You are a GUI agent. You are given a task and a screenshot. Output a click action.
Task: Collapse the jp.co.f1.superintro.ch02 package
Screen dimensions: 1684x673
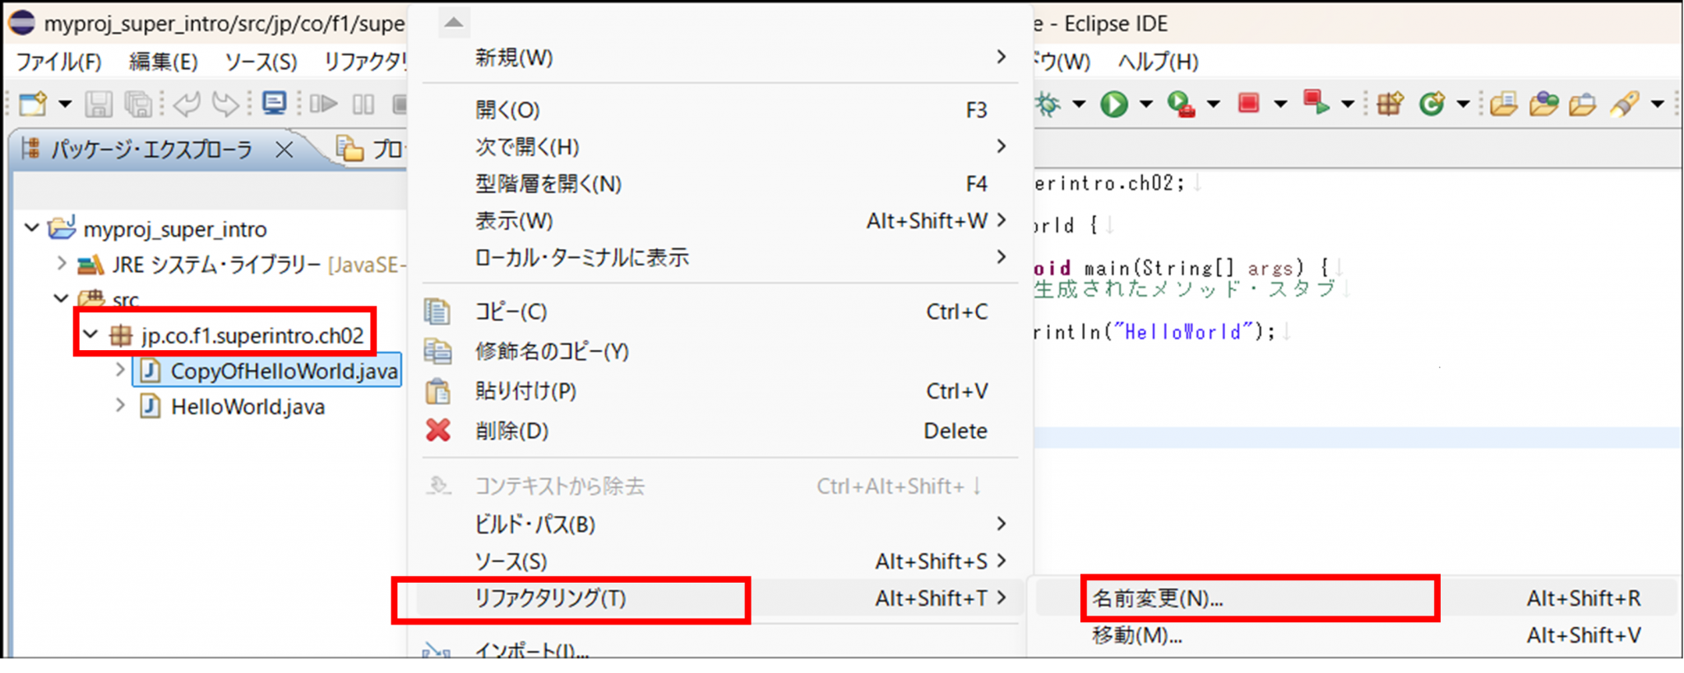[x=91, y=334]
